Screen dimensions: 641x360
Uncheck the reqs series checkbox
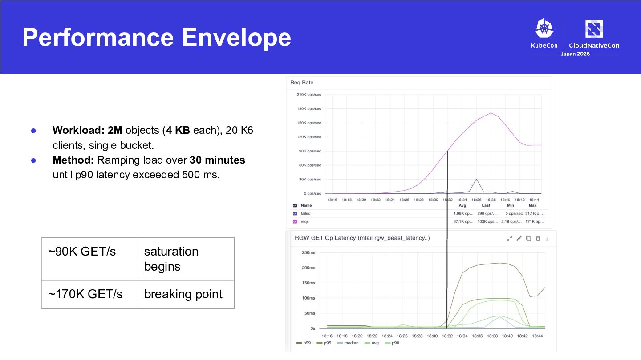(295, 221)
